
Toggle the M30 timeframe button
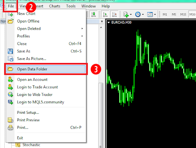pos(193,14)
